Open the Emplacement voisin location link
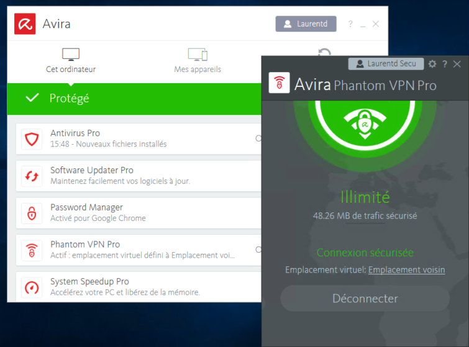Screen dimensions: 469x347 pyautogui.click(x=406, y=270)
